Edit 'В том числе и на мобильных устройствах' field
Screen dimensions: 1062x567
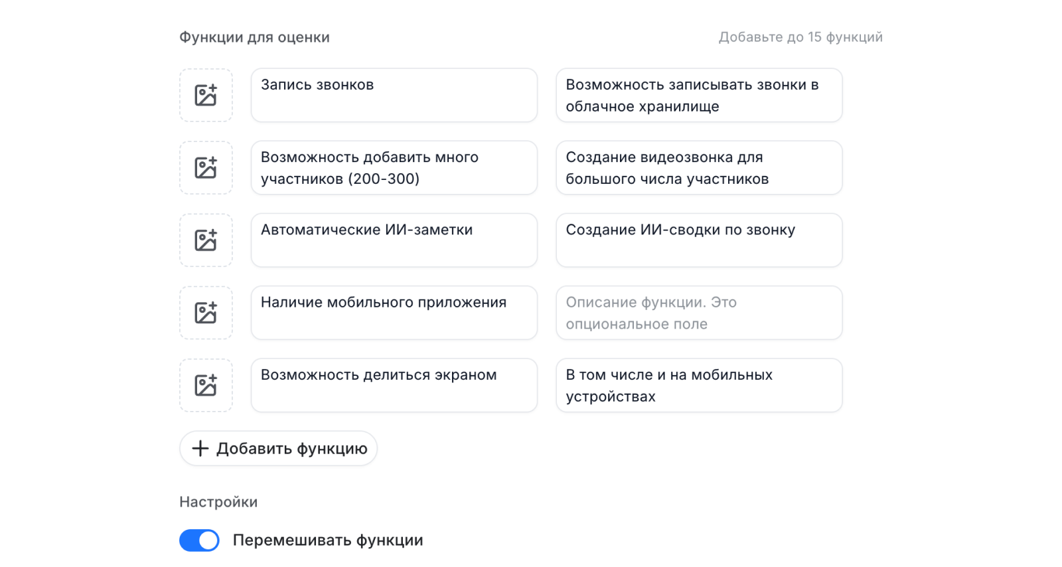click(699, 385)
